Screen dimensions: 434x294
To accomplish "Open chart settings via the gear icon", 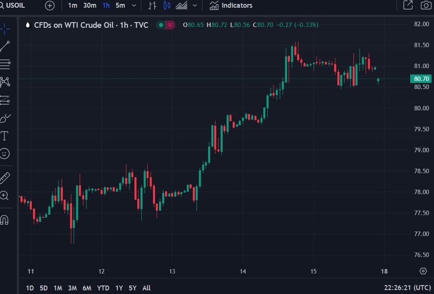I will pos(423,271).
